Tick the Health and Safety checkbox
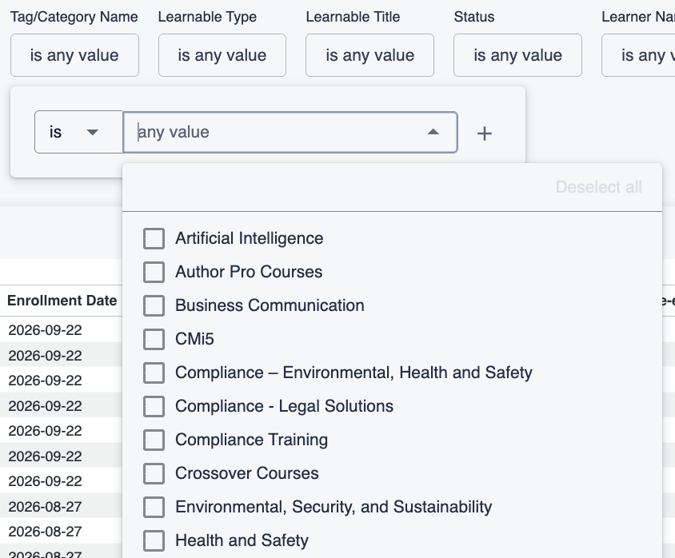675x558 pixels. pyautogui.click(x=154, y=540)
